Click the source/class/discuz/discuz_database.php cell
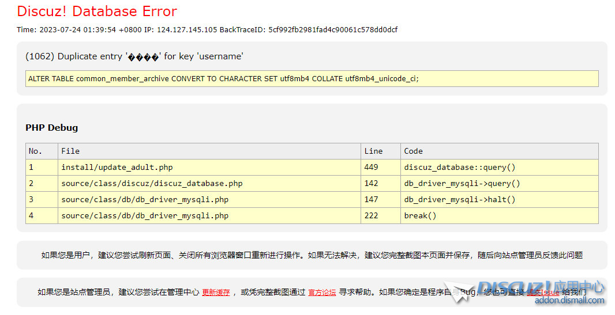The image size is (615, 315). 209,184
